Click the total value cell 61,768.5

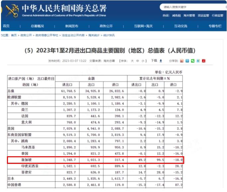point(68,91)
